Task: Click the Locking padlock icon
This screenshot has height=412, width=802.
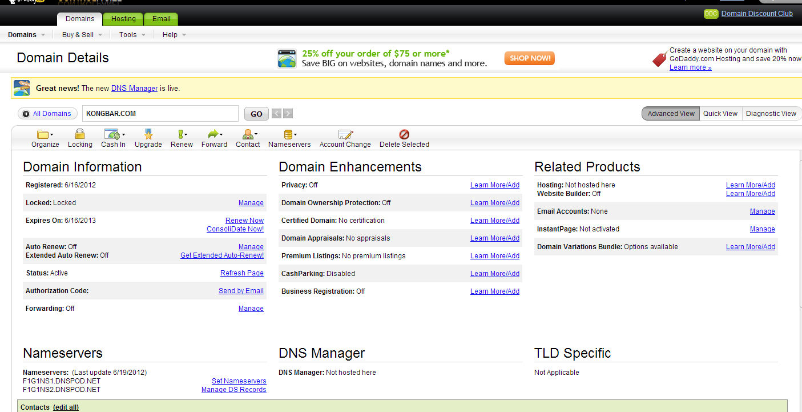Action: pos(80,134)
